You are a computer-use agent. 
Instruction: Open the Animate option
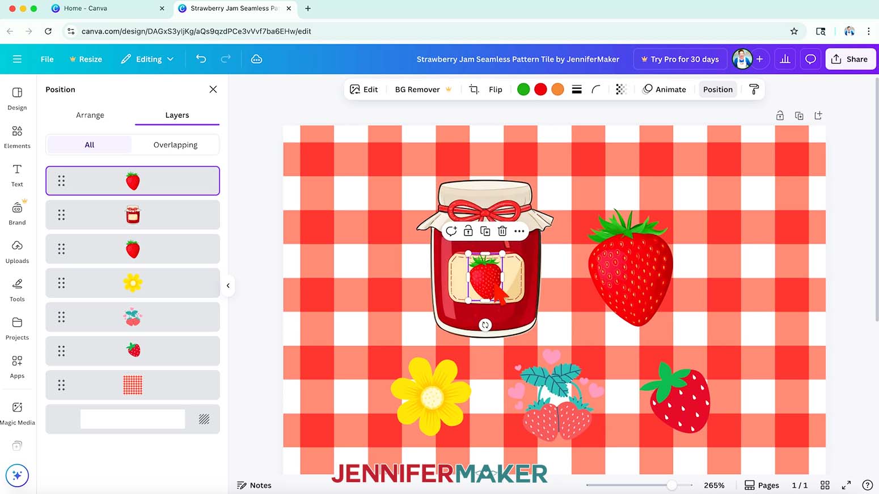(x=664, y=90)
